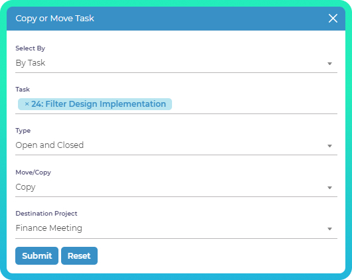Image resolution: width=352 pixels, height=280 pixels.
Task: Pick the Finance Meeting project value
Action: 48,228
